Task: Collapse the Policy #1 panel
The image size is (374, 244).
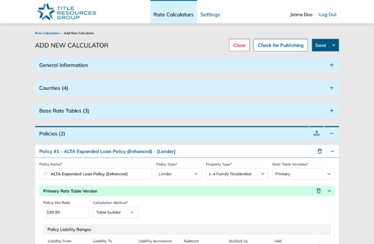Action: coord(332,151)
